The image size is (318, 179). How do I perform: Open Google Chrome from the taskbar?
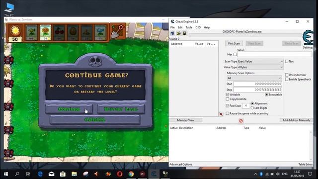coord(131,174)
